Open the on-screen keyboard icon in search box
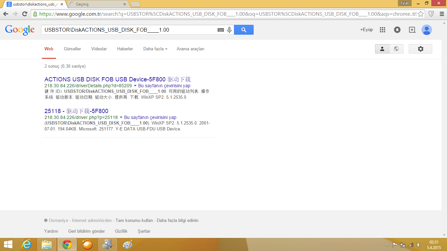This screenshot has width=447, height=251. [221, 30]
